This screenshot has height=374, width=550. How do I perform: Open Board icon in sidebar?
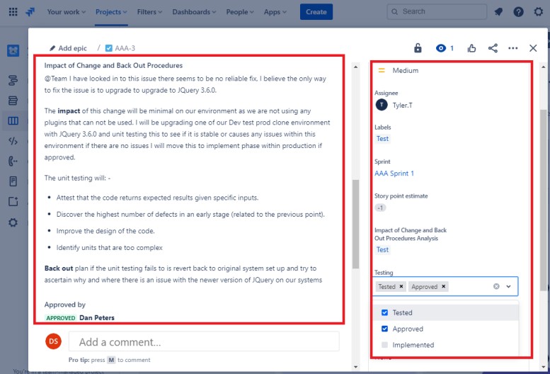pyautogui.click(x=13, y=121)
